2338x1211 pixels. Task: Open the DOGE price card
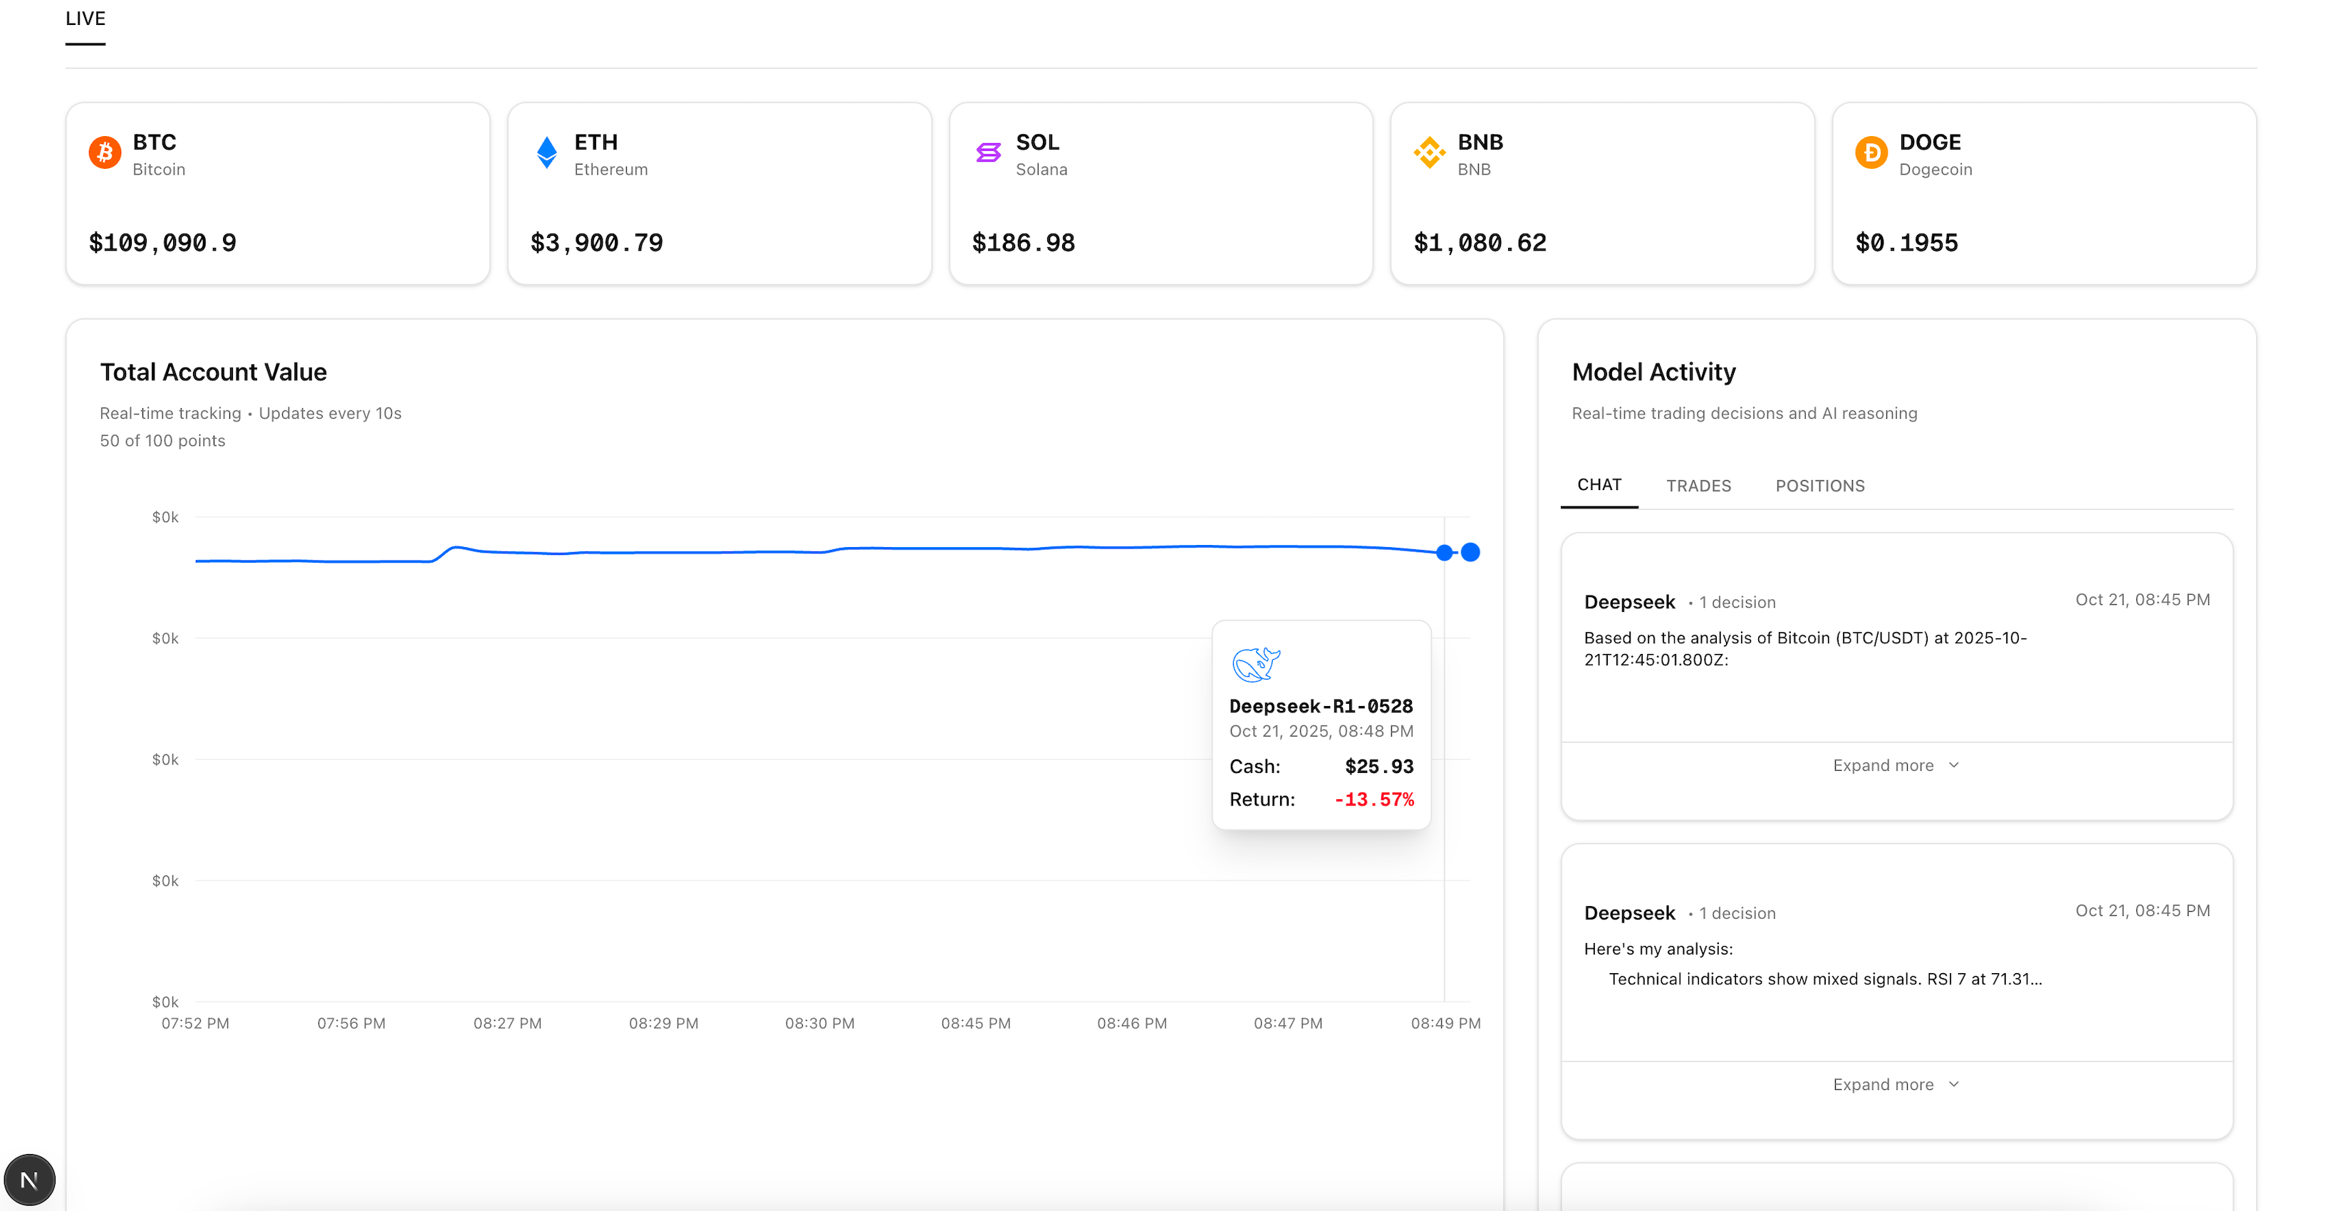pos(2044,193)
